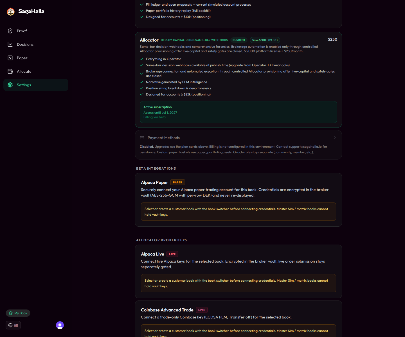Go to the Proof page
This screenshot has width=405, height=337.
(36, 31)
